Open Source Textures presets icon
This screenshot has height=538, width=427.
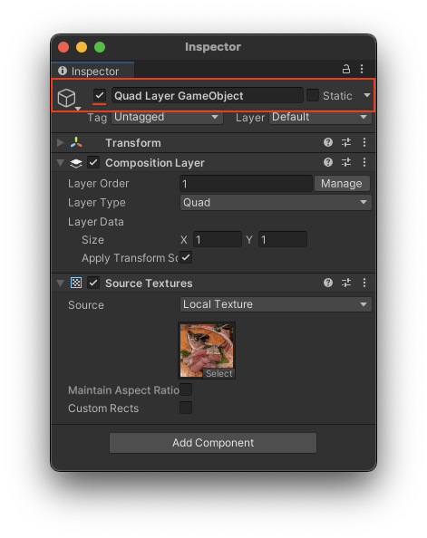click(346, 283)
